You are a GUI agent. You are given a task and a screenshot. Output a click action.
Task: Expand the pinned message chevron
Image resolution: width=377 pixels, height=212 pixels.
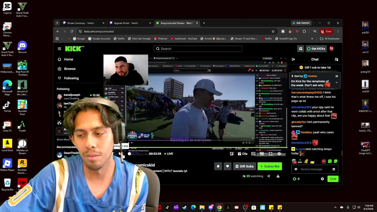click(337, 82)
